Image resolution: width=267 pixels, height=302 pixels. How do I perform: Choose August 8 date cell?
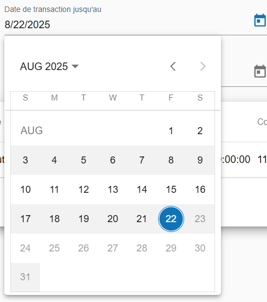click(x=171, y=160)
